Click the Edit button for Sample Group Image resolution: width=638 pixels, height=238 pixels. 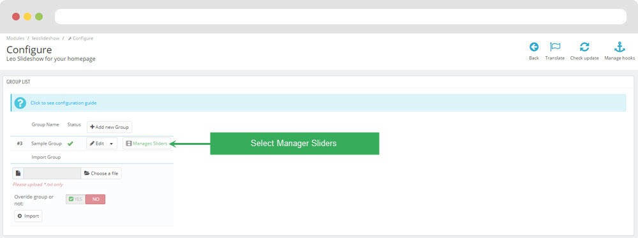click(x=97, y=144)
